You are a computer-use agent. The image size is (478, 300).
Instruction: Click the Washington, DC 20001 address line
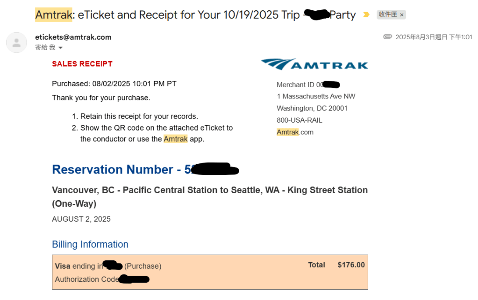click(x=312, y=108)
